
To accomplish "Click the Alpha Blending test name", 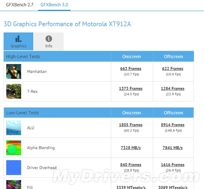I will click(41, 148).
